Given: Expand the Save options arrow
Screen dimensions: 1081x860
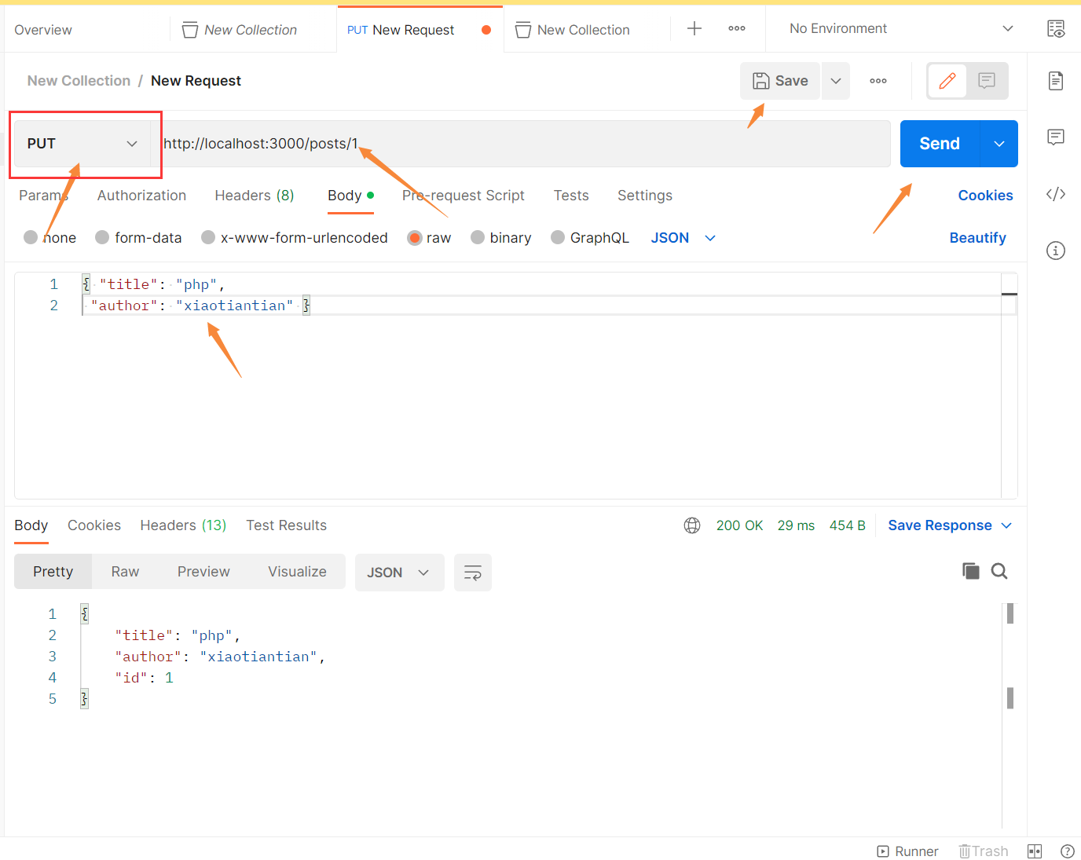Looking at the screenshot, I should (836, 81).
